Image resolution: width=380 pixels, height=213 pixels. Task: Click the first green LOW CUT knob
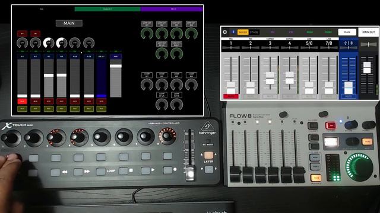(147, 34)
